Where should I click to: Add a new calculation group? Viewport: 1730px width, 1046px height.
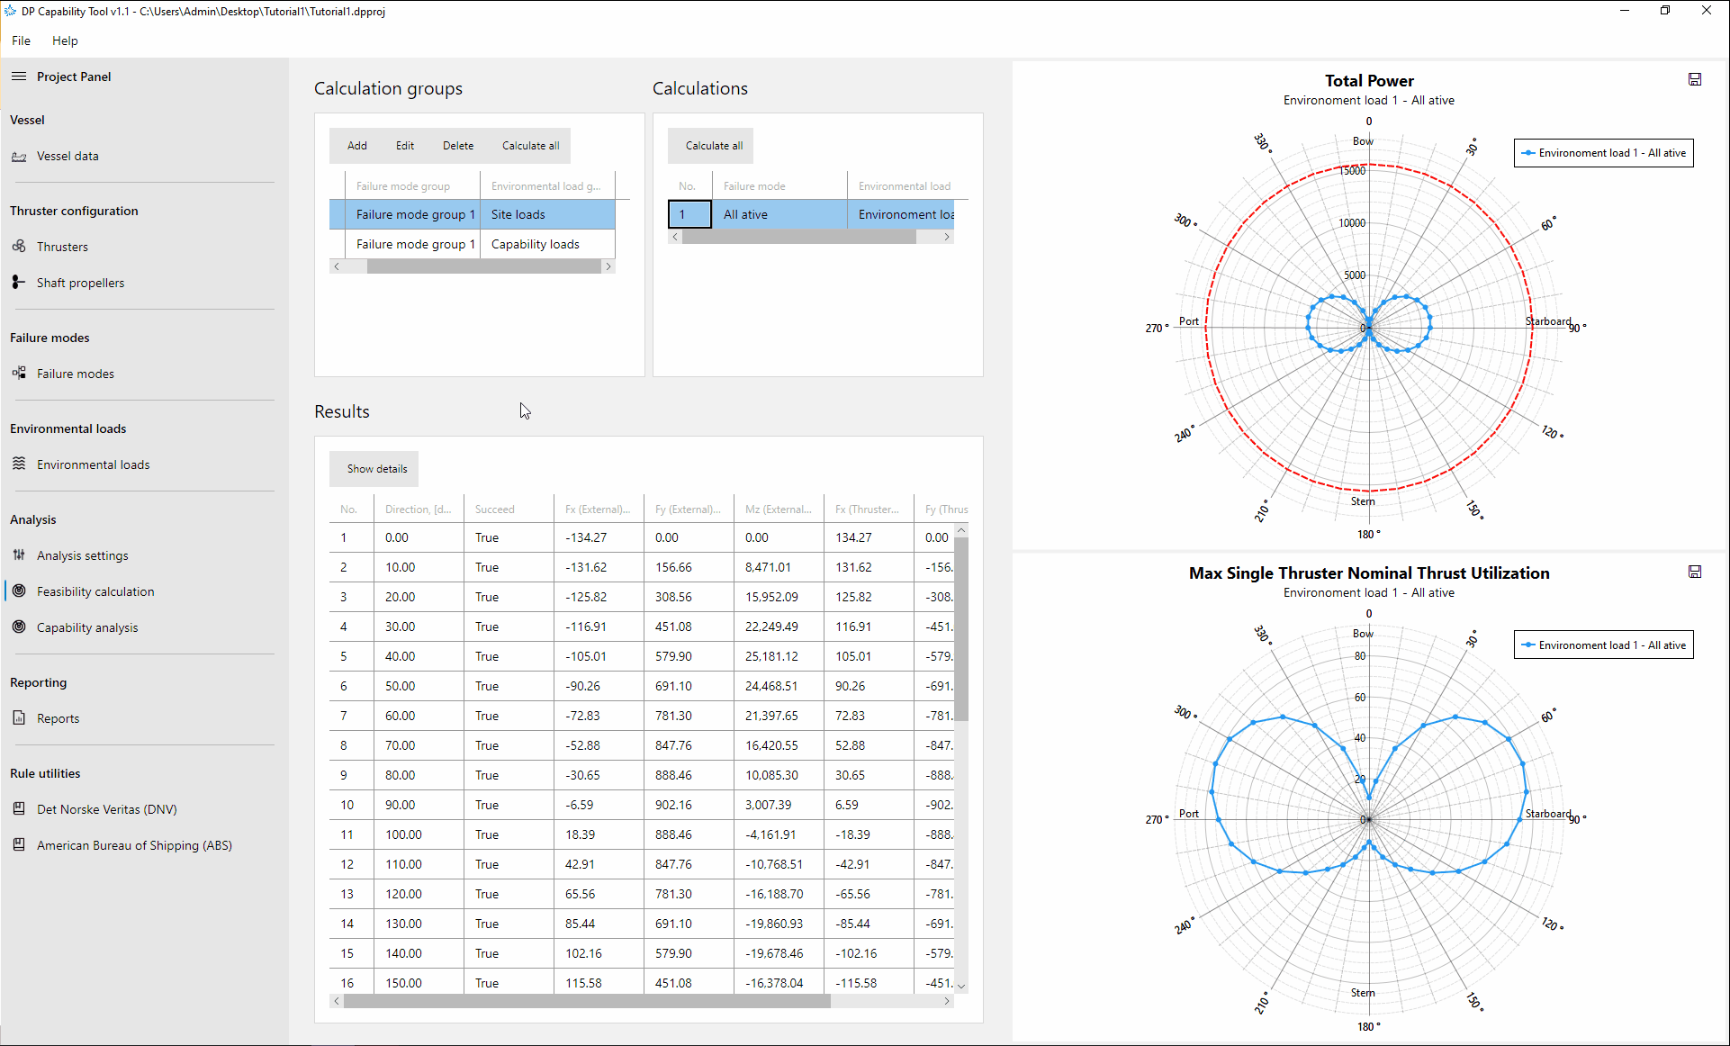click(x=357, y=146)
